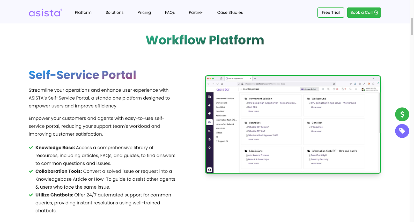The width and height of the screenshot is (414, 222).
Task: Expand Show more in the GenITBot card
Action: coord(316,131)
